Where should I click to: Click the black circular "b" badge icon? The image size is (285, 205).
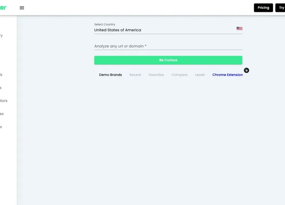(x=246, y=71)
